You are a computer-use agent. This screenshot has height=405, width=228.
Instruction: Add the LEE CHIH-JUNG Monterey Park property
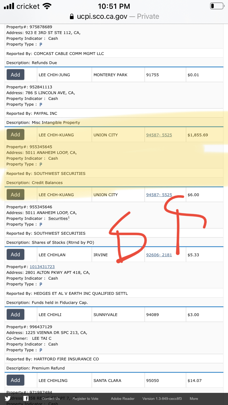tap(16, 75)
